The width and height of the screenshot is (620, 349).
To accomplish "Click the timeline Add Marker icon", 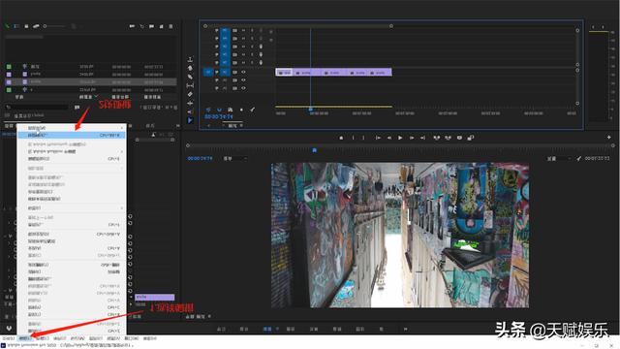I will 241,110.
